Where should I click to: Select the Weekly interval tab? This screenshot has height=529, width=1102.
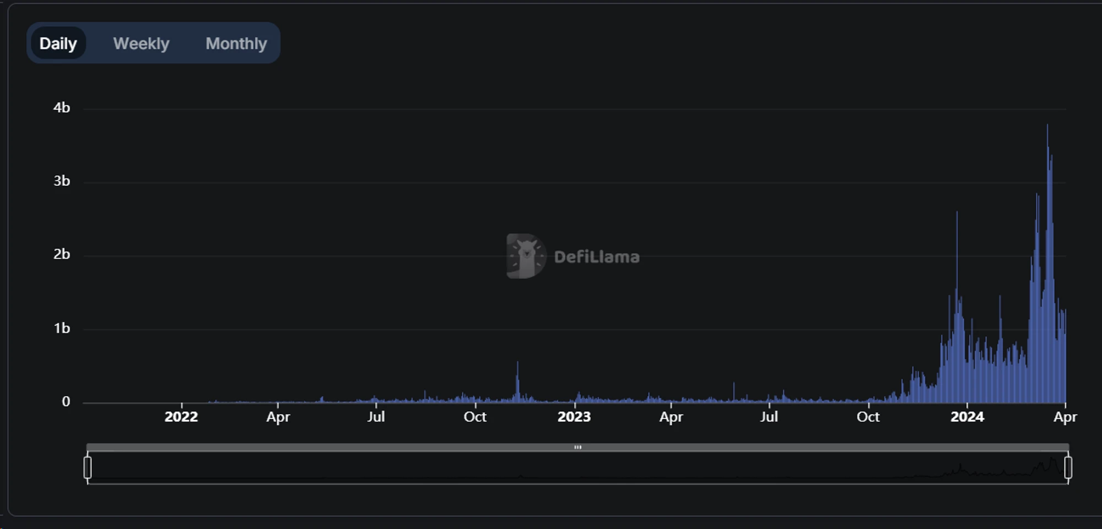point(141,44)
